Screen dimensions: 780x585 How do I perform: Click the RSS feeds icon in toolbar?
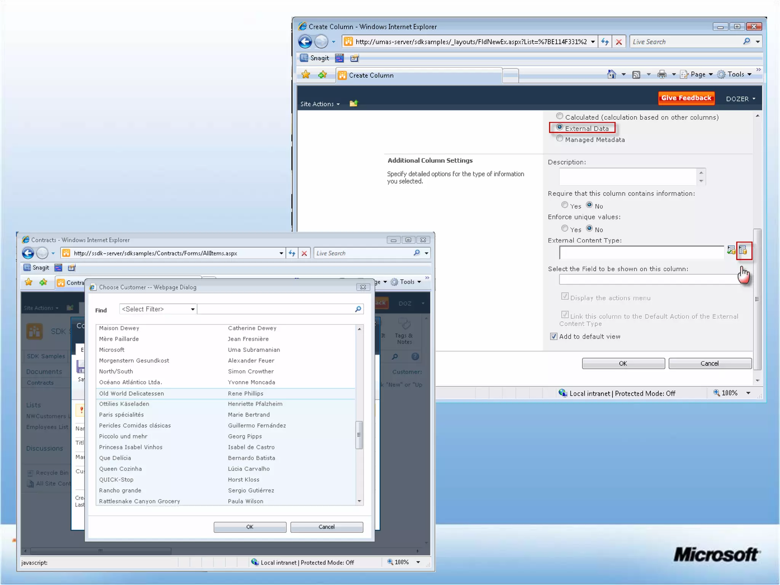coord(636,75)
